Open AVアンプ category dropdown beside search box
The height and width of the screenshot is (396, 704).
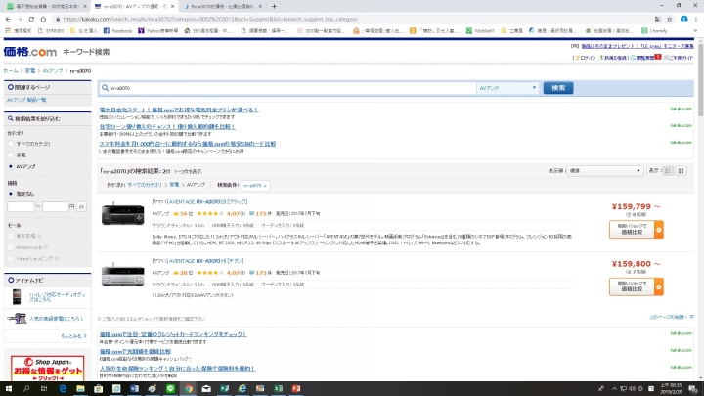507,88
